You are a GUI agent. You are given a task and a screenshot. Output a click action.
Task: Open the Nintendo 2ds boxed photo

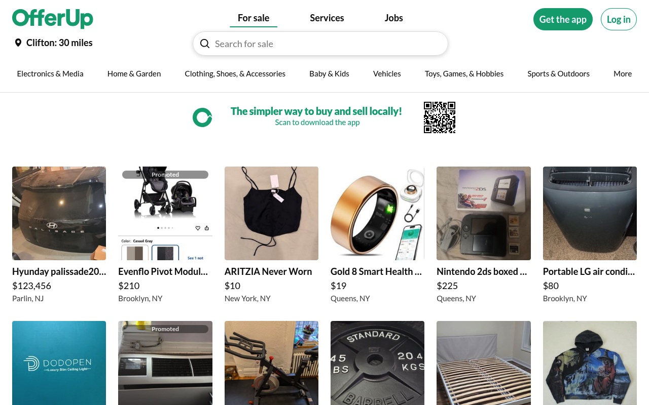tap(484, 213)
